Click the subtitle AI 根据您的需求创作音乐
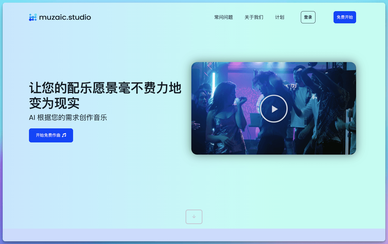388x244 pixels. (68, 117)
